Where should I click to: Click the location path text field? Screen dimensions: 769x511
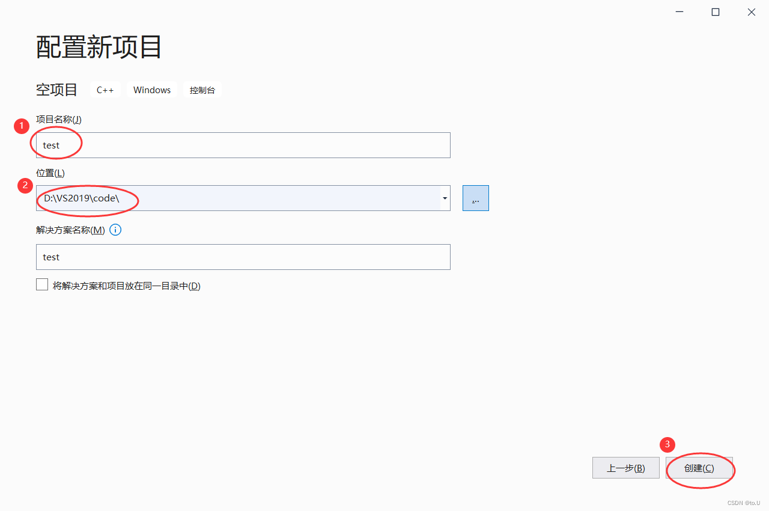tap(239, 198)
